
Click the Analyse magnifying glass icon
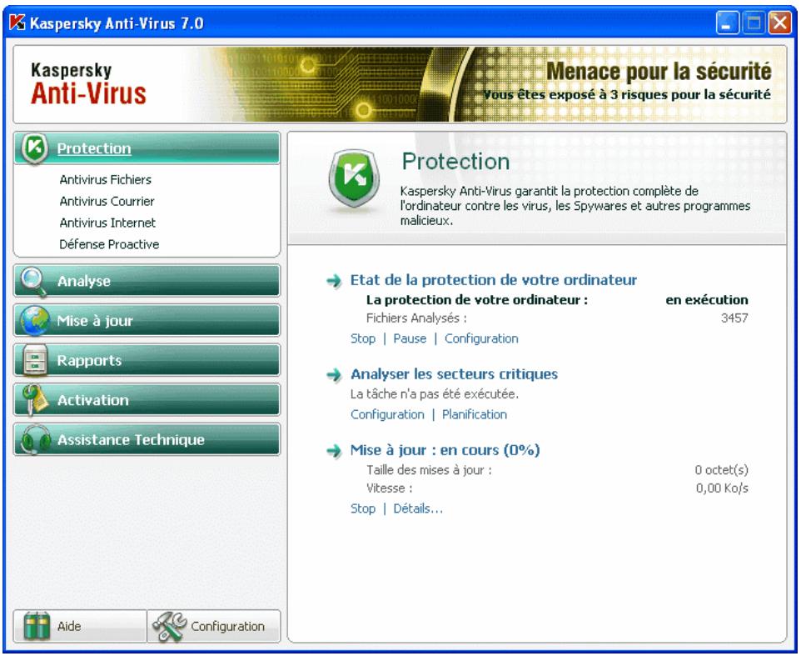pos(33,281)
